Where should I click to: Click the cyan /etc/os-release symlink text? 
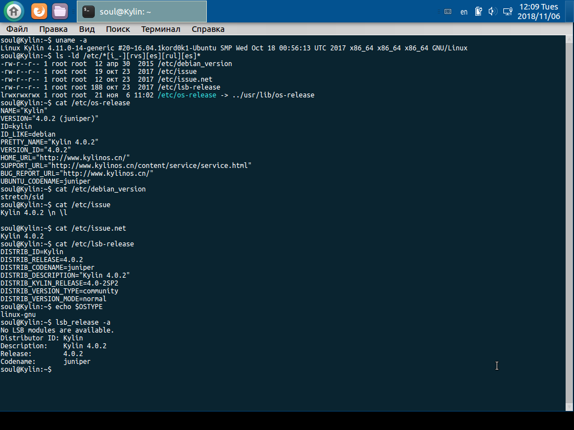187,95
